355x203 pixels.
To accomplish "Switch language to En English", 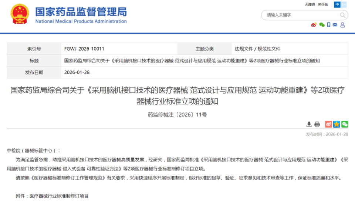I will click(x=344, y=4).
